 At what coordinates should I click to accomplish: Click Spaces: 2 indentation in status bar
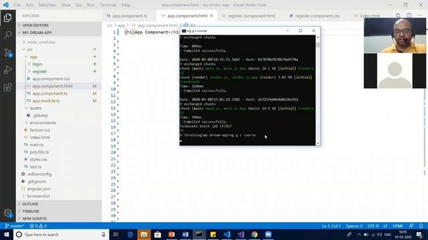click(354, 226)
